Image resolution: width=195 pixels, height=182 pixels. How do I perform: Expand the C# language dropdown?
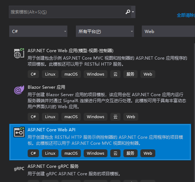[x=38, y=31]
